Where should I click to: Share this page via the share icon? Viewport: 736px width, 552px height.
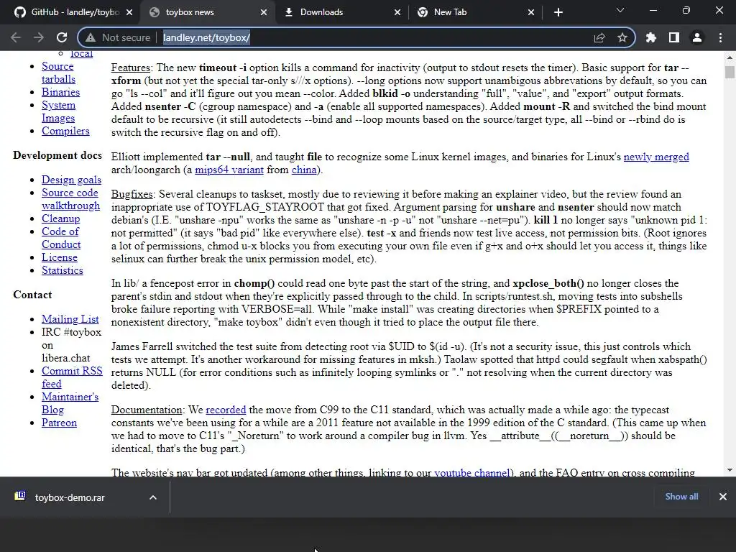(x=599, y=37)
